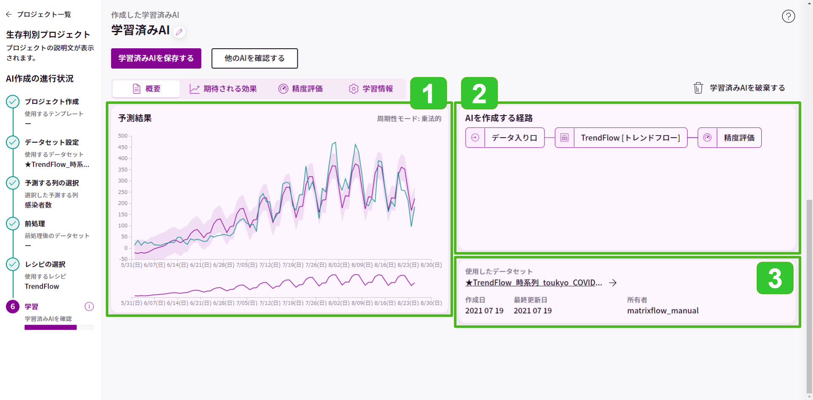This screenshot has width=813, height=400.
Task: Switch to the 期待される効果 tab
Action: pyautogui.click(x=223, y=88)
